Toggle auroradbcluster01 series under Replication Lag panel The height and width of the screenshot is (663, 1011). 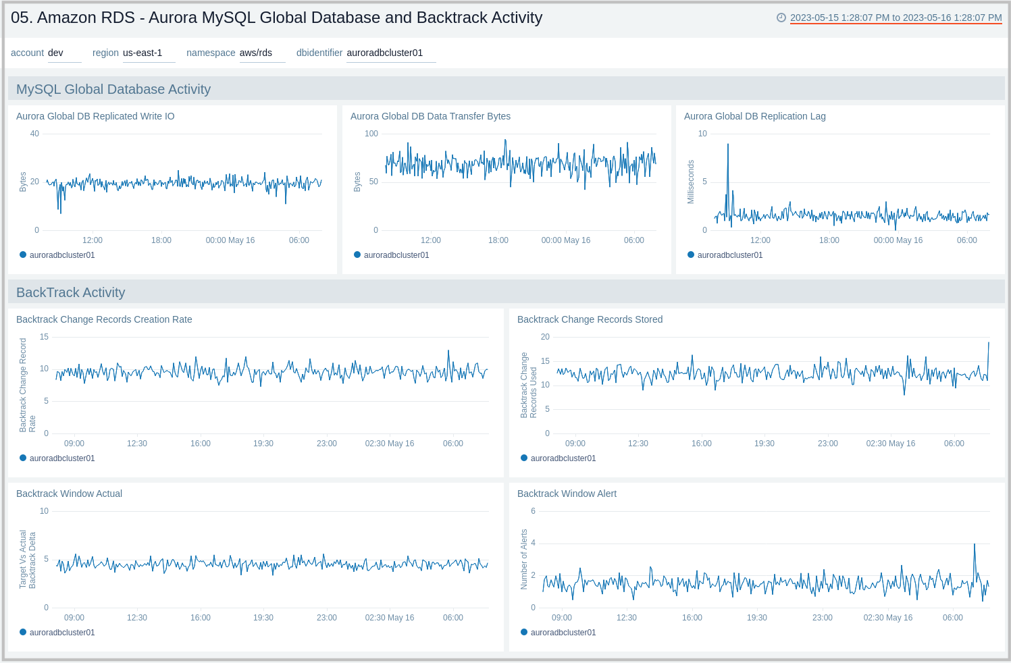point(730,255)
